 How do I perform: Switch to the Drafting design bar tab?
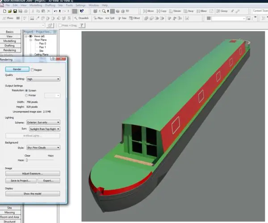click(x=10, y=45)
